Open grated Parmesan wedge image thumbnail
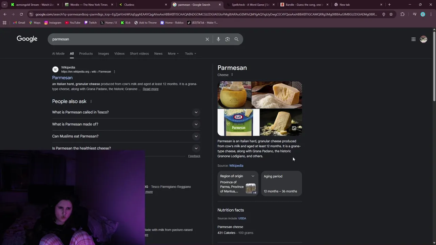436x245 pixels. click(x=277, y=95)
